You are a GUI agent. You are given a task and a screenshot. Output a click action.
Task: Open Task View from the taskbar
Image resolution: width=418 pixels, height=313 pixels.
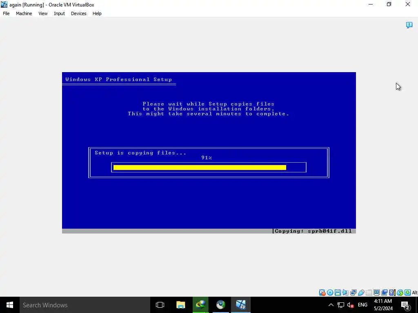point(160,305)
